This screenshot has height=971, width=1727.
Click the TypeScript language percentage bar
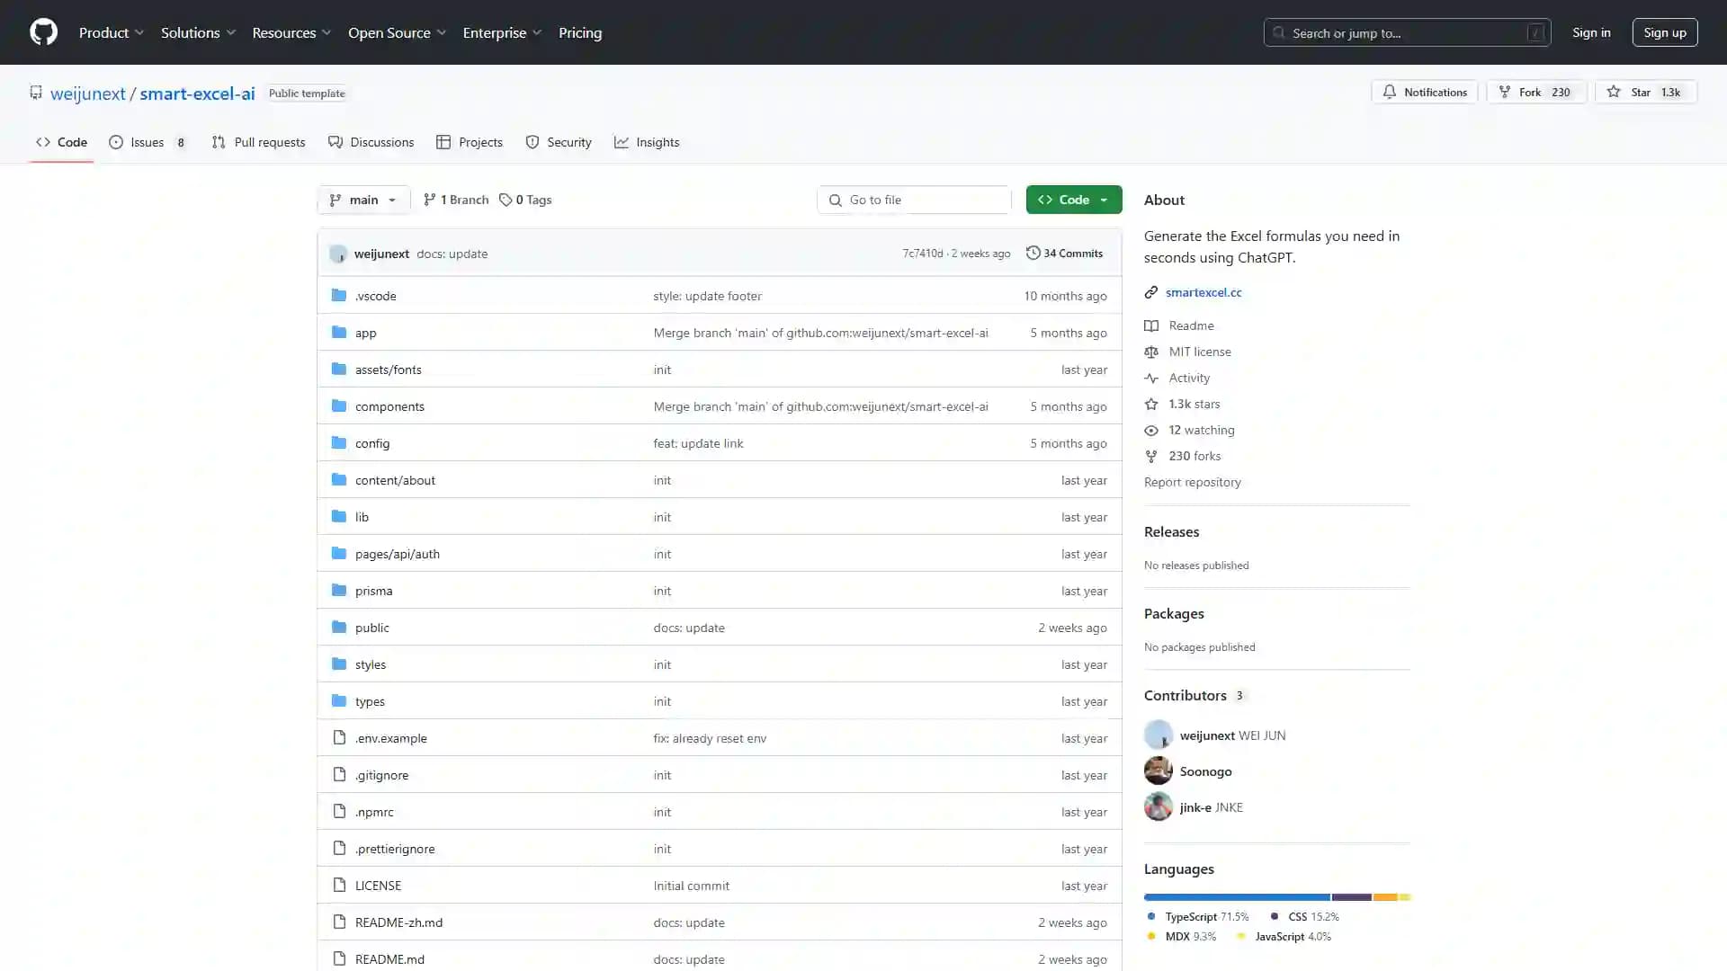pos(1235,896)
